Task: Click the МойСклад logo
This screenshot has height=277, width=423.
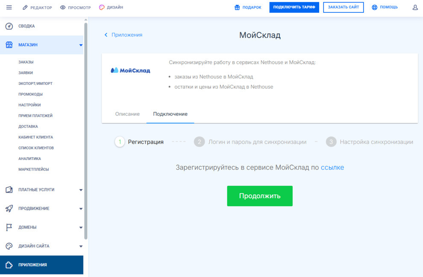Action: point(130,70)
